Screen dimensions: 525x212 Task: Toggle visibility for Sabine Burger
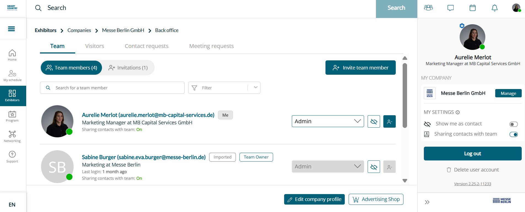coord(374,167)
